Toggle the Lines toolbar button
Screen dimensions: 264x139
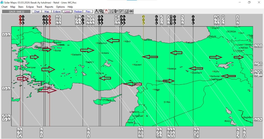[67, 12]
